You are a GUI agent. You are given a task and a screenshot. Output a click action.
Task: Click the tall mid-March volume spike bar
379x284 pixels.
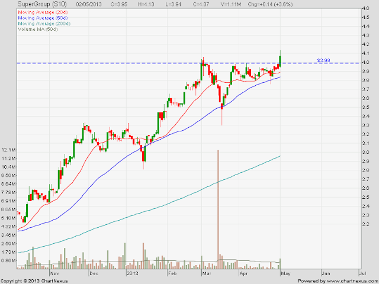218,209
